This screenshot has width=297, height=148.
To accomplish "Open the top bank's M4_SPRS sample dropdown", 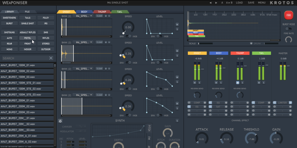I will [83, 16].
